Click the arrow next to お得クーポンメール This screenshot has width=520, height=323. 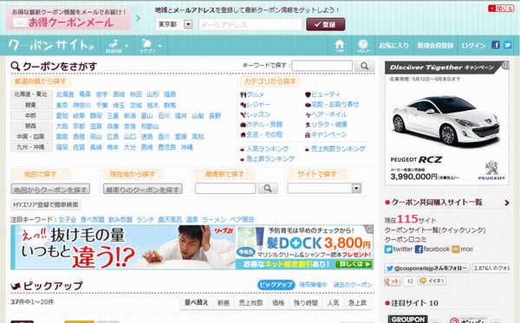pos(138,18)
